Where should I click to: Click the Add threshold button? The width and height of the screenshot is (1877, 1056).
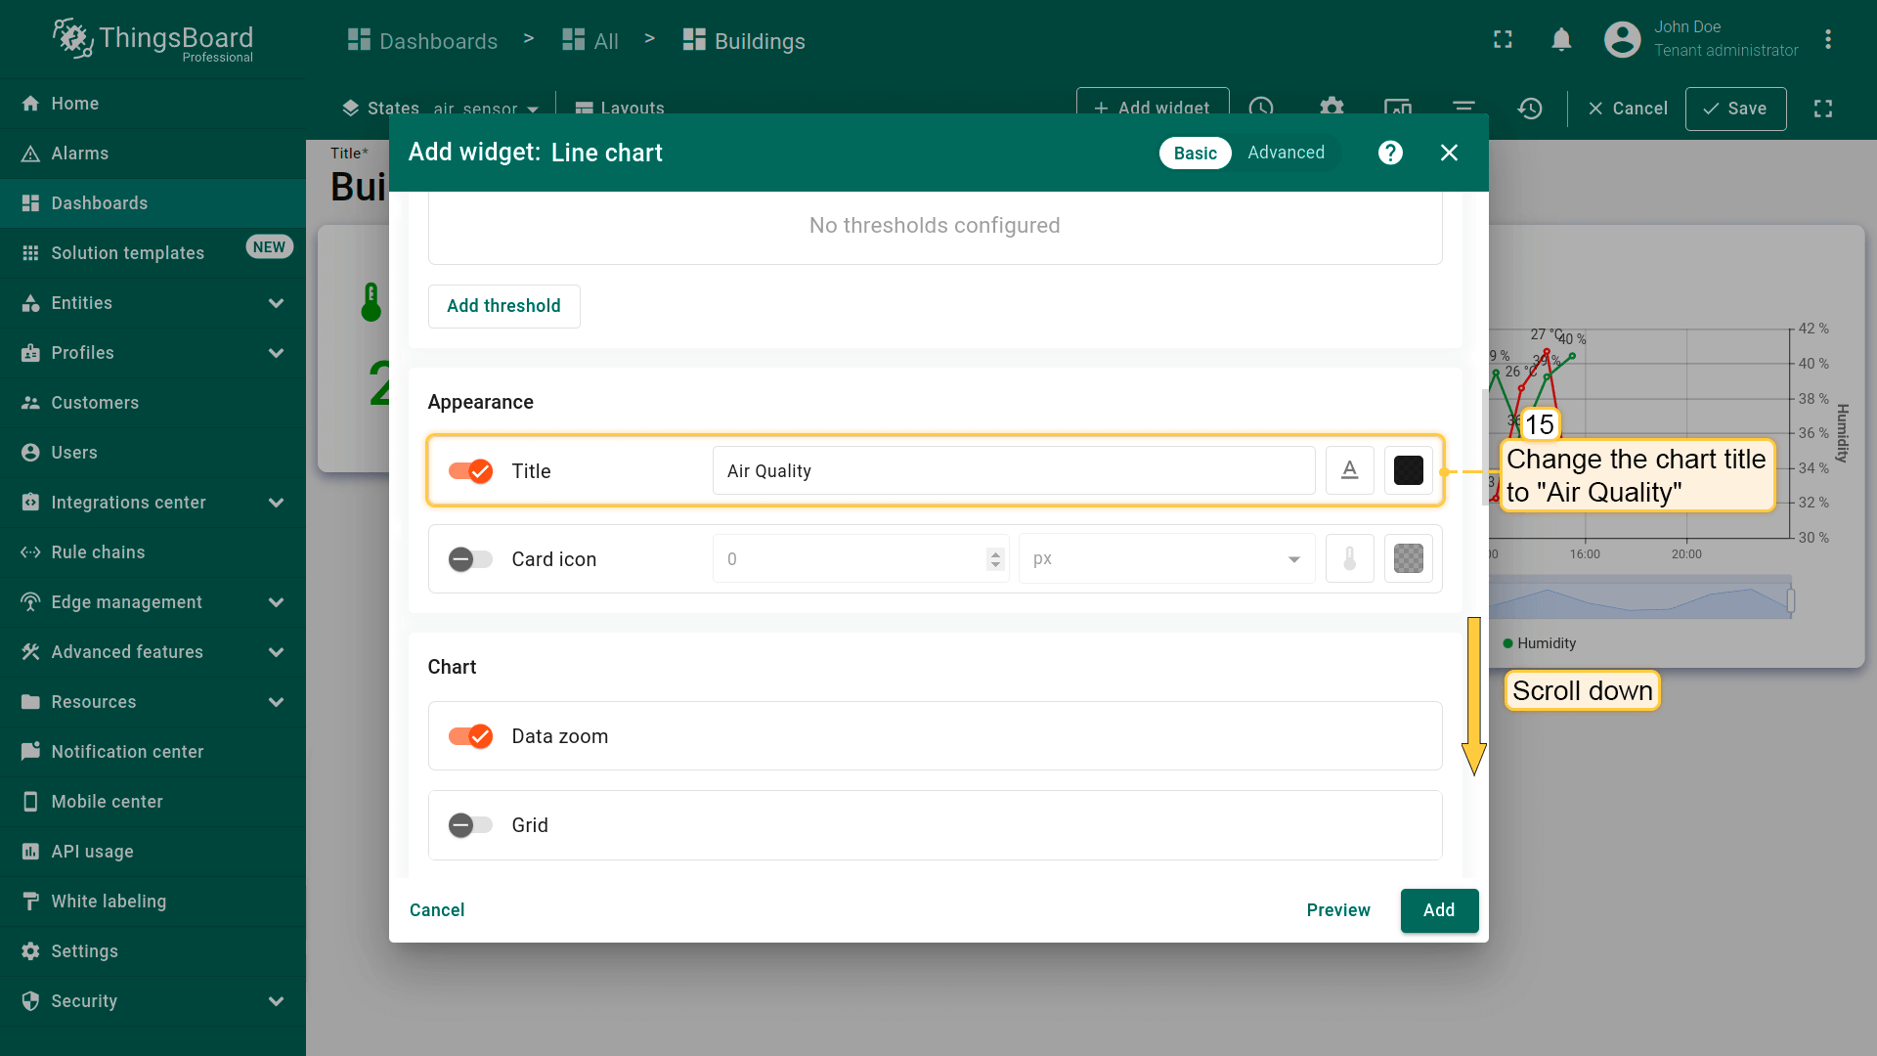(x=503, y=306)
